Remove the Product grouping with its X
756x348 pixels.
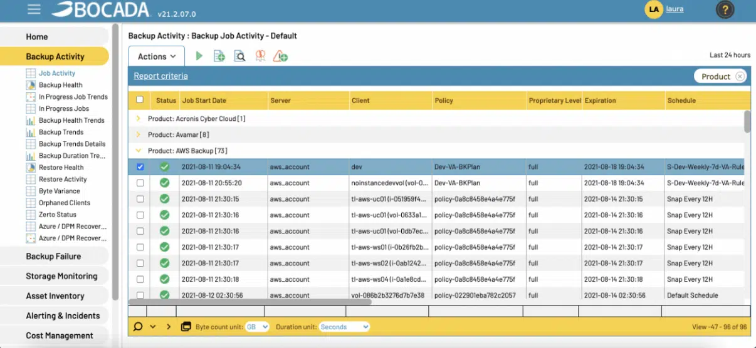[x=740, y=76]
